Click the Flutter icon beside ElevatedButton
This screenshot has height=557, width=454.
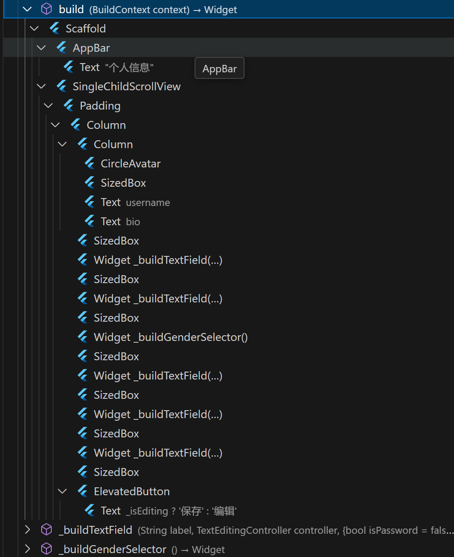pos(83,491)
